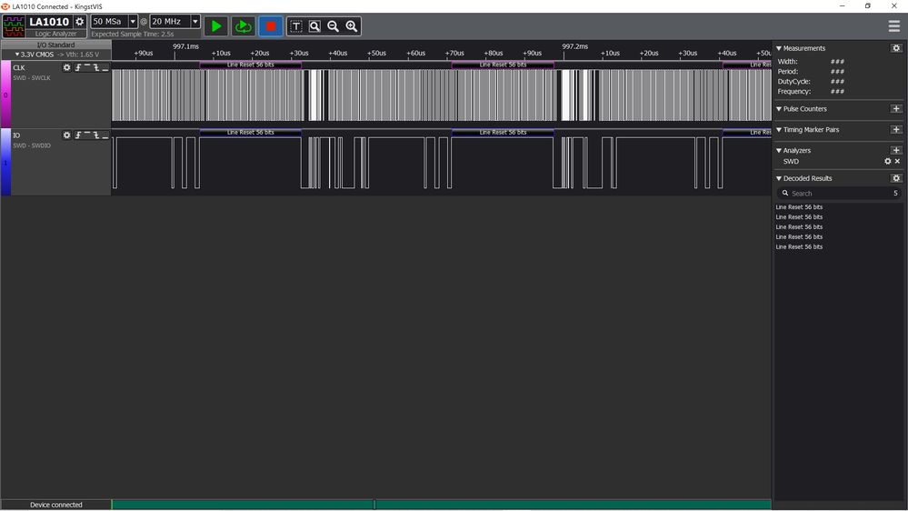Click the KingstVIS title bar app icon
The width and height of the screenshot is (908, 511).
click(5, 6)
